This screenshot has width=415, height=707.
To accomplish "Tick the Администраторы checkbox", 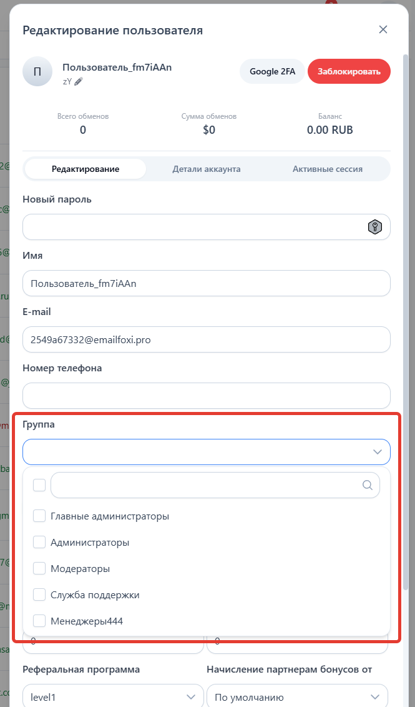I will click(x=39, y=542).
